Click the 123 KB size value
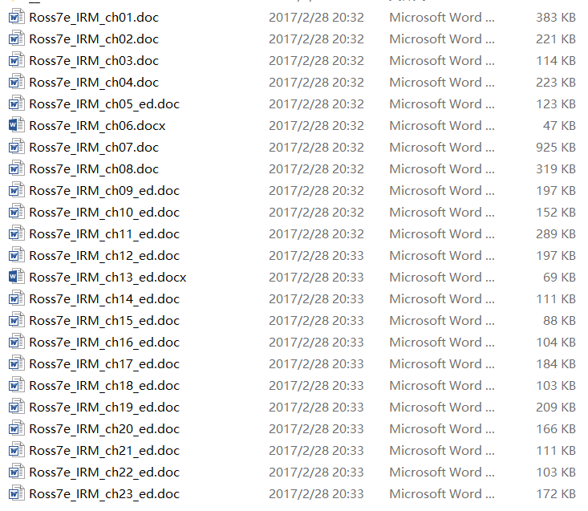Screen dimensions: 588x511 point(556,103)
